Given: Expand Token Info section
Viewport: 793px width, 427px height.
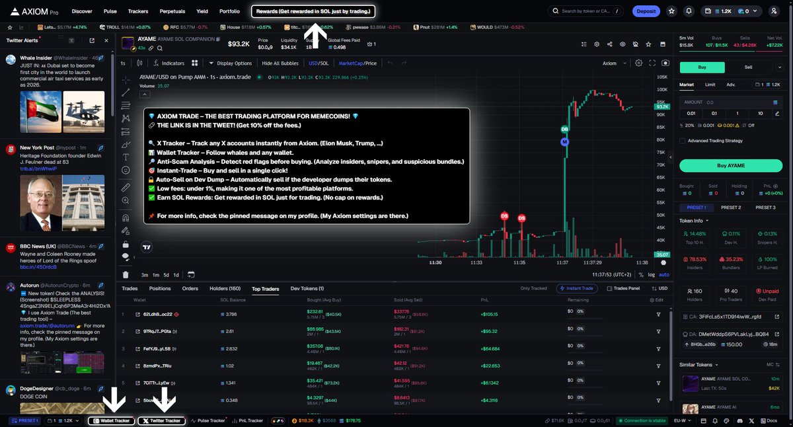Looking at the screenshot, I should point(694,220).
